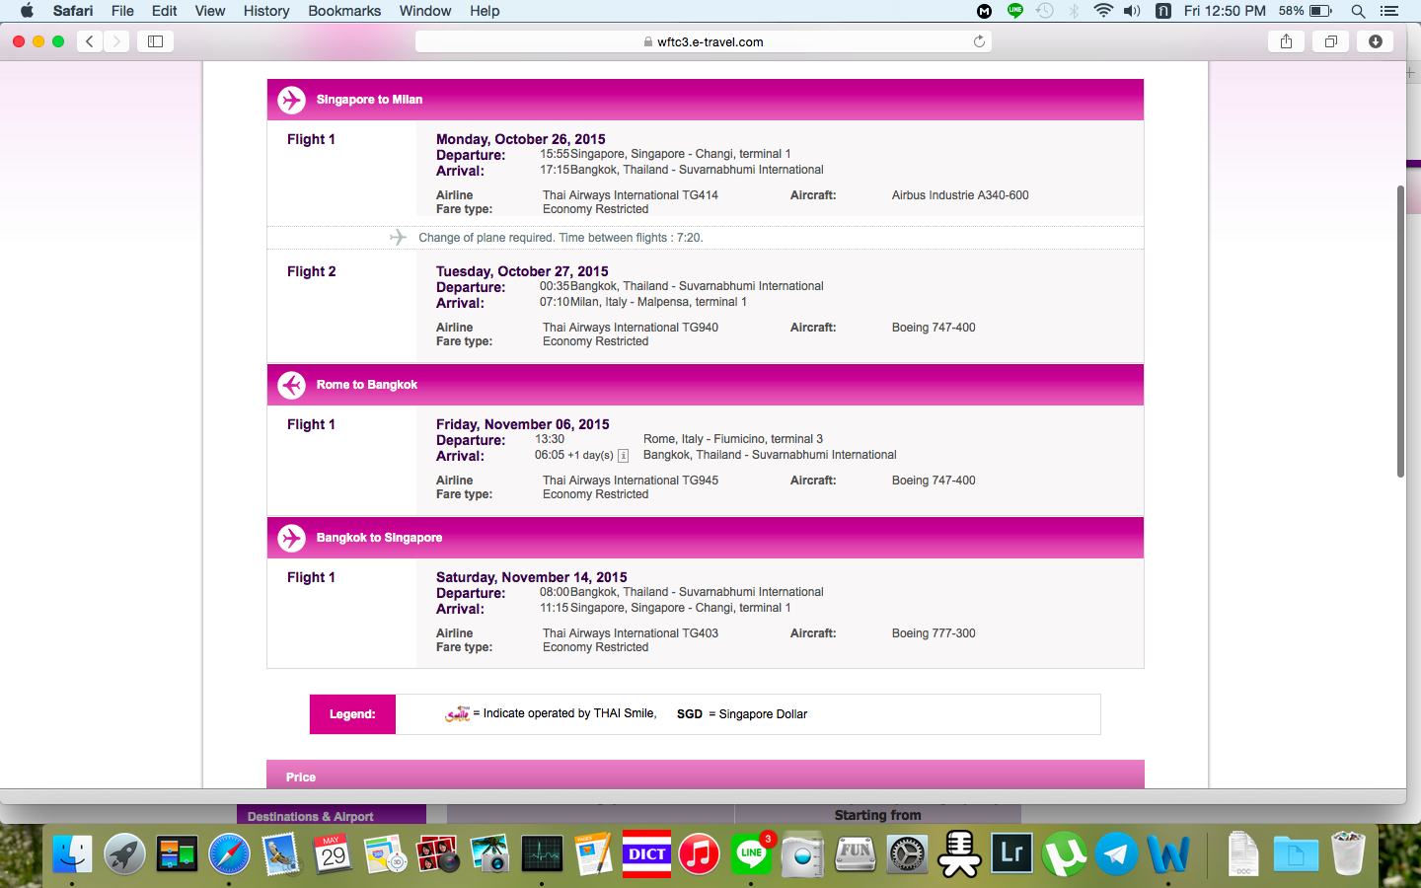Screen dimensions: 1421x888
Task: Click the +1 day(s) info icon
Action: pos(623,456)
